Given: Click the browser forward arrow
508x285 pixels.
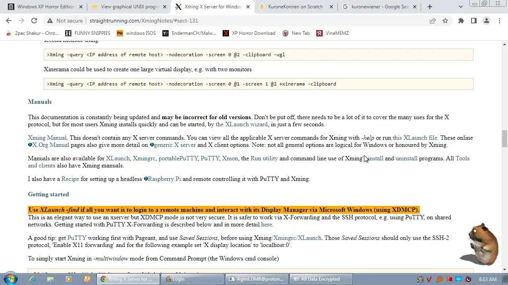Looking at the screenshot, I should pyautogui.click(x=21, y=21).
